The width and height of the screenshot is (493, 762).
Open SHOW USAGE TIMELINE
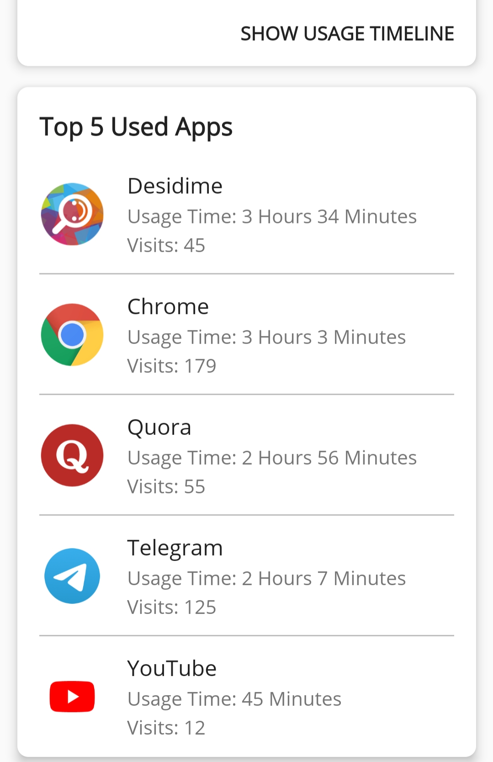tap(347, 34)
